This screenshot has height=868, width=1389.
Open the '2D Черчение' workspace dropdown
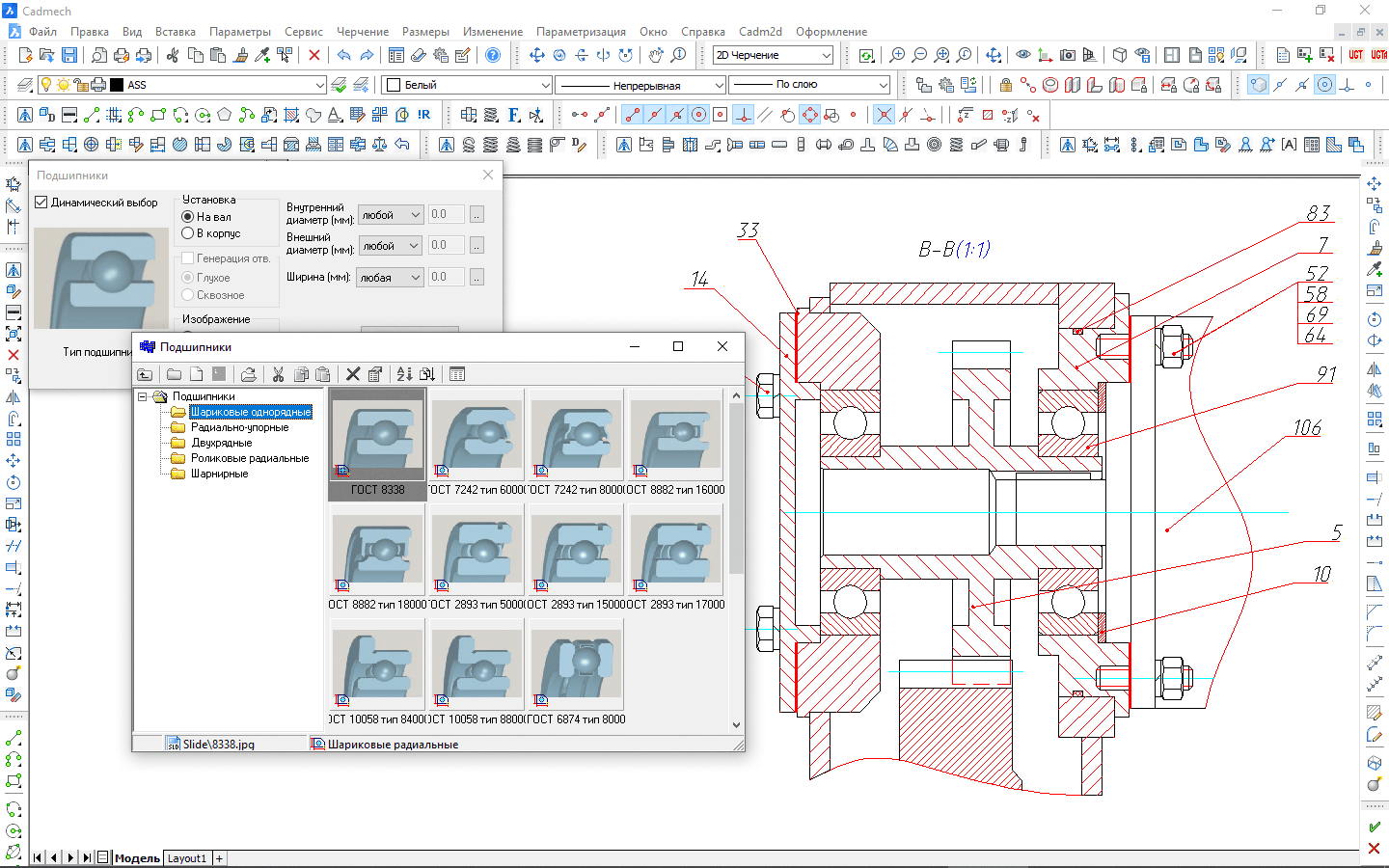pyautogui.click(x=773, y=55)
